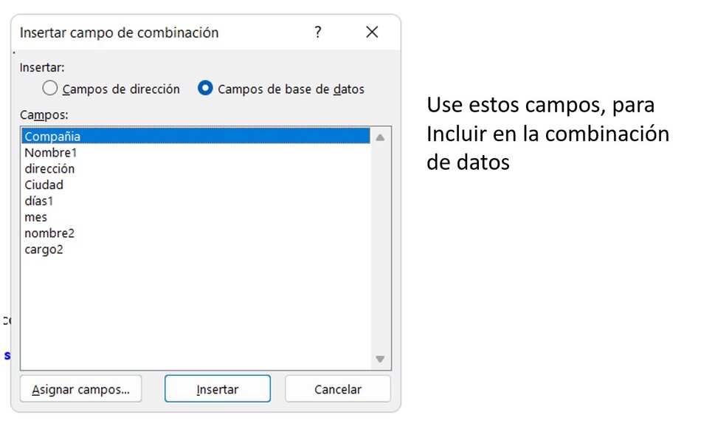Select the mes field

tap(35, 217)
